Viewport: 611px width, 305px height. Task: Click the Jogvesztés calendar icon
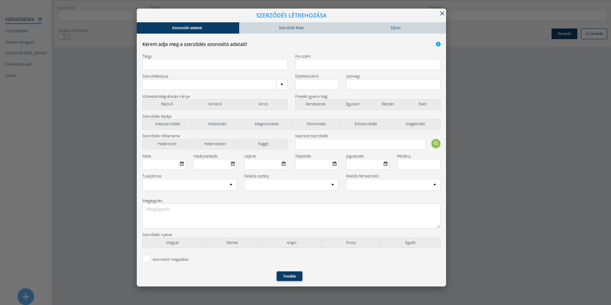[385, 164]
